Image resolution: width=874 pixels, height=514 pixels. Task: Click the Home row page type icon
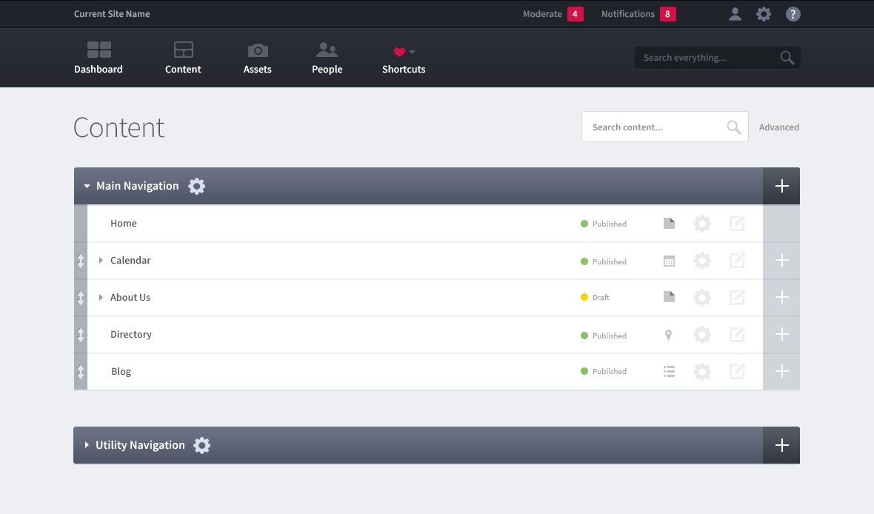(669, 224)
